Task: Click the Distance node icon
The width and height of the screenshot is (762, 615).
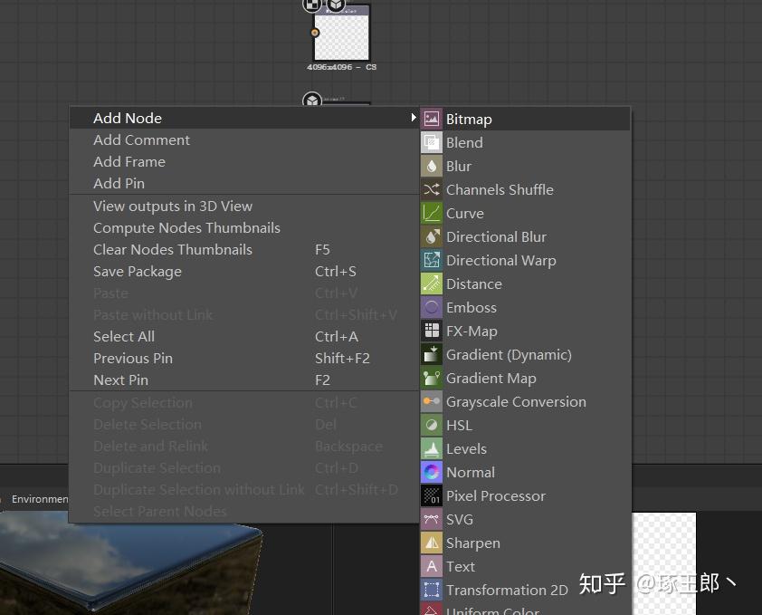Action: pyautogui.click(x=431, y=283)
